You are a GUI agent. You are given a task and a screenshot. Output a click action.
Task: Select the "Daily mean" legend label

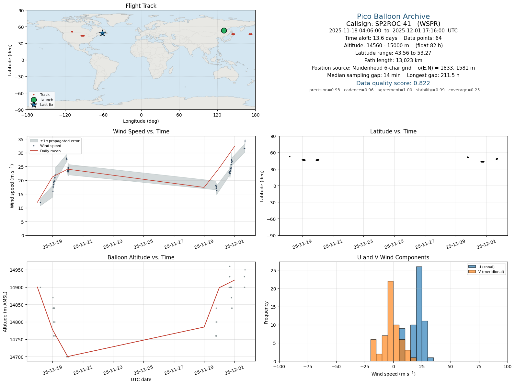[51, 151]
